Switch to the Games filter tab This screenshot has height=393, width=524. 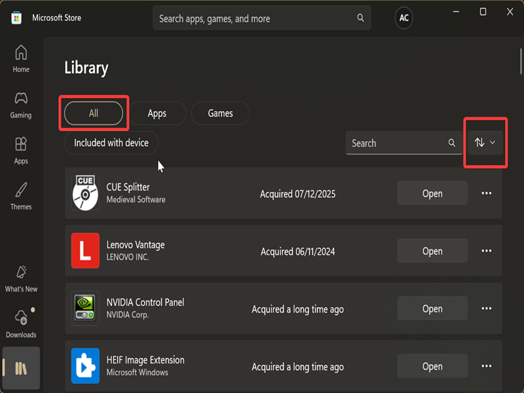click(220, 113)
